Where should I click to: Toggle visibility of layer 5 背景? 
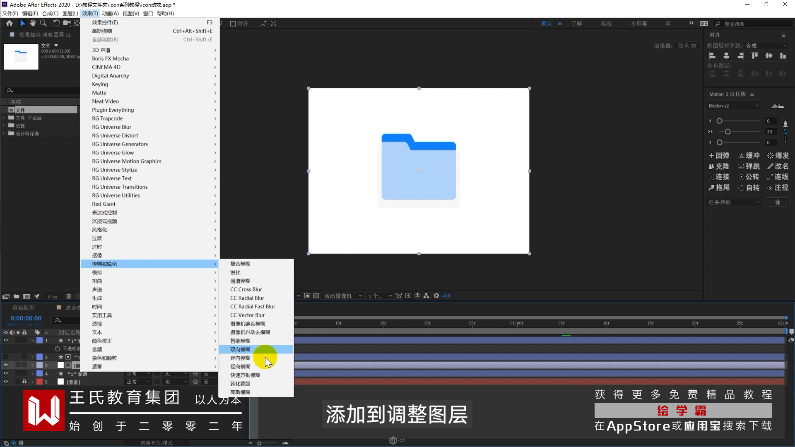tap(6, 382)
